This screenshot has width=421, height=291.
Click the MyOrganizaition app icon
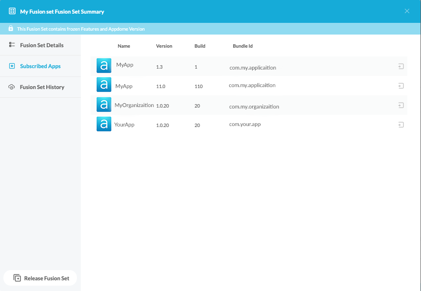coord(104,105)
